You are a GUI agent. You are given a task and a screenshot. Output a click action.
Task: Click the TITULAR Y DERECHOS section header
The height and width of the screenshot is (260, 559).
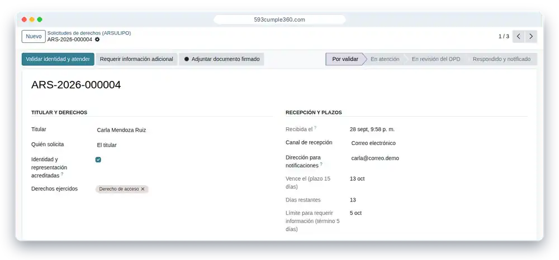click(59, 112)
